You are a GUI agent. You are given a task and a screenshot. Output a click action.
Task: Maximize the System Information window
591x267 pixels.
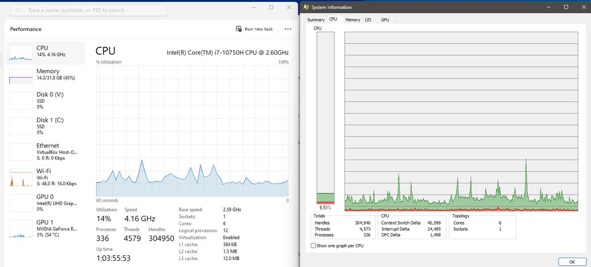(x=566, y=7)
